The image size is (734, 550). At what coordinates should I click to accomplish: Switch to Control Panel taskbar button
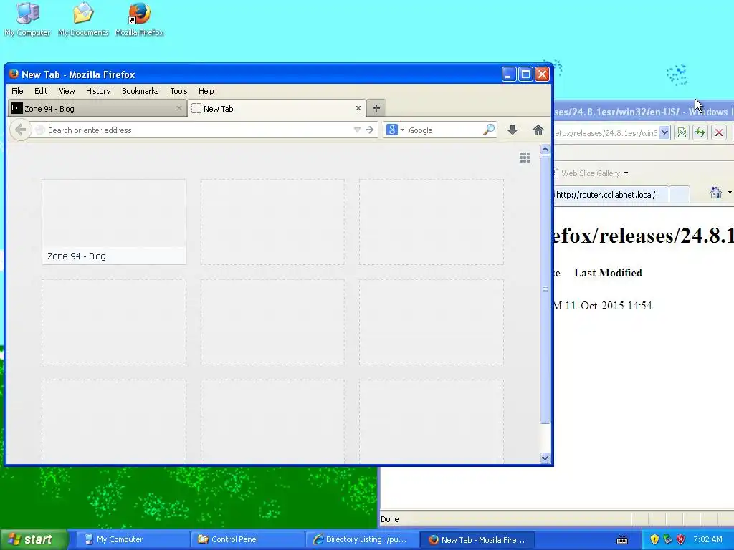pyautogui.click(x=247, y=539)
